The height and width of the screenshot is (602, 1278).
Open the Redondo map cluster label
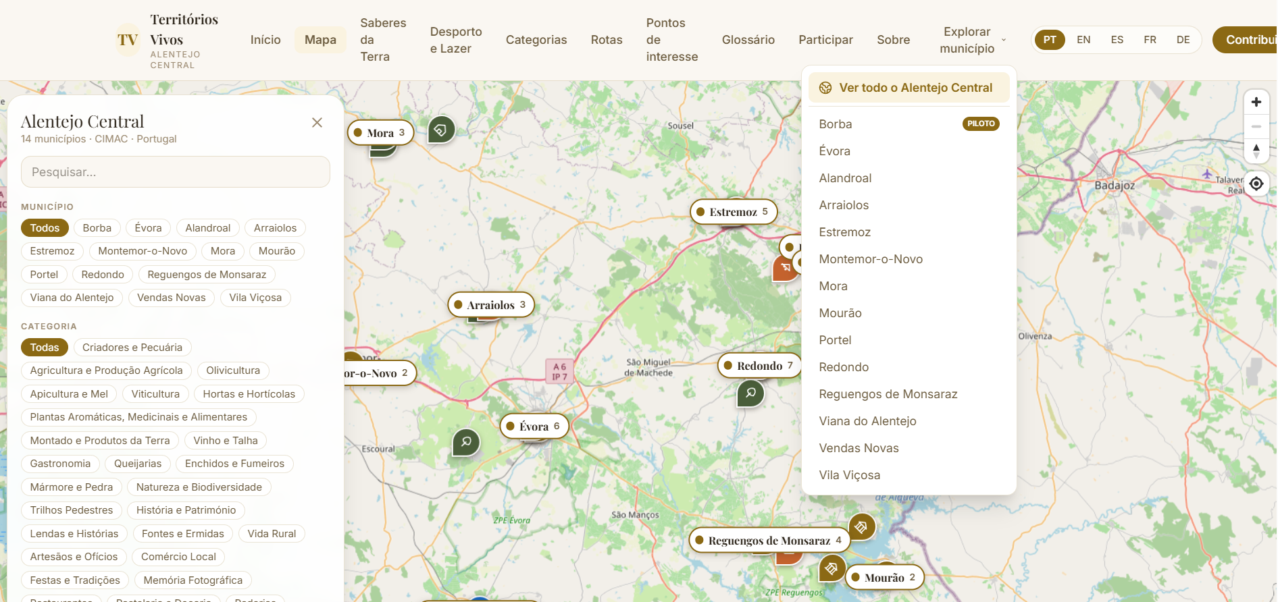(x=760, y=366)
